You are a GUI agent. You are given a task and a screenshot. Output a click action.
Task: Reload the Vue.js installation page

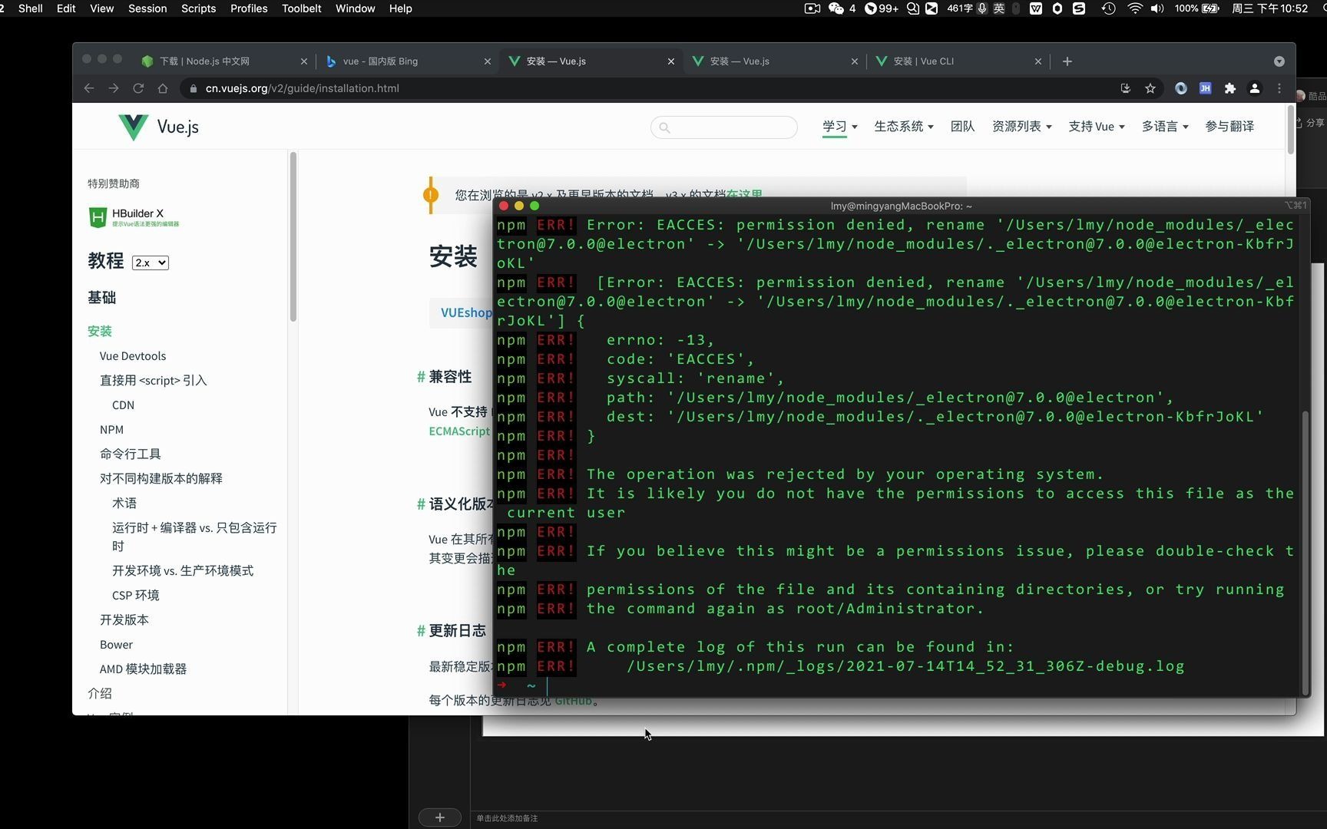point(138,88)
